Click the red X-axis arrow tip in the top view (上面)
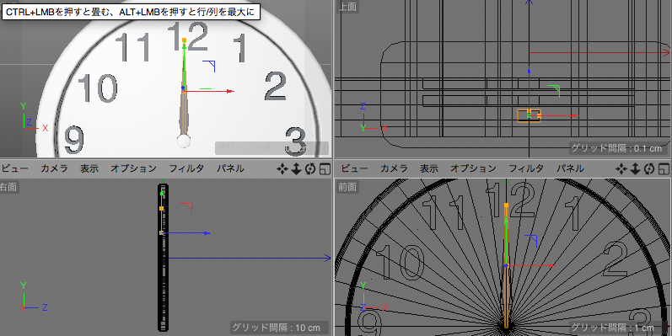 575,115
